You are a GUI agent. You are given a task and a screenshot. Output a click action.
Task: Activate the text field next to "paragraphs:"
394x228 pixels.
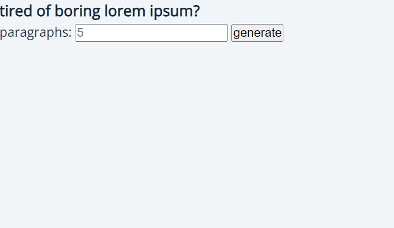[151, 33]
